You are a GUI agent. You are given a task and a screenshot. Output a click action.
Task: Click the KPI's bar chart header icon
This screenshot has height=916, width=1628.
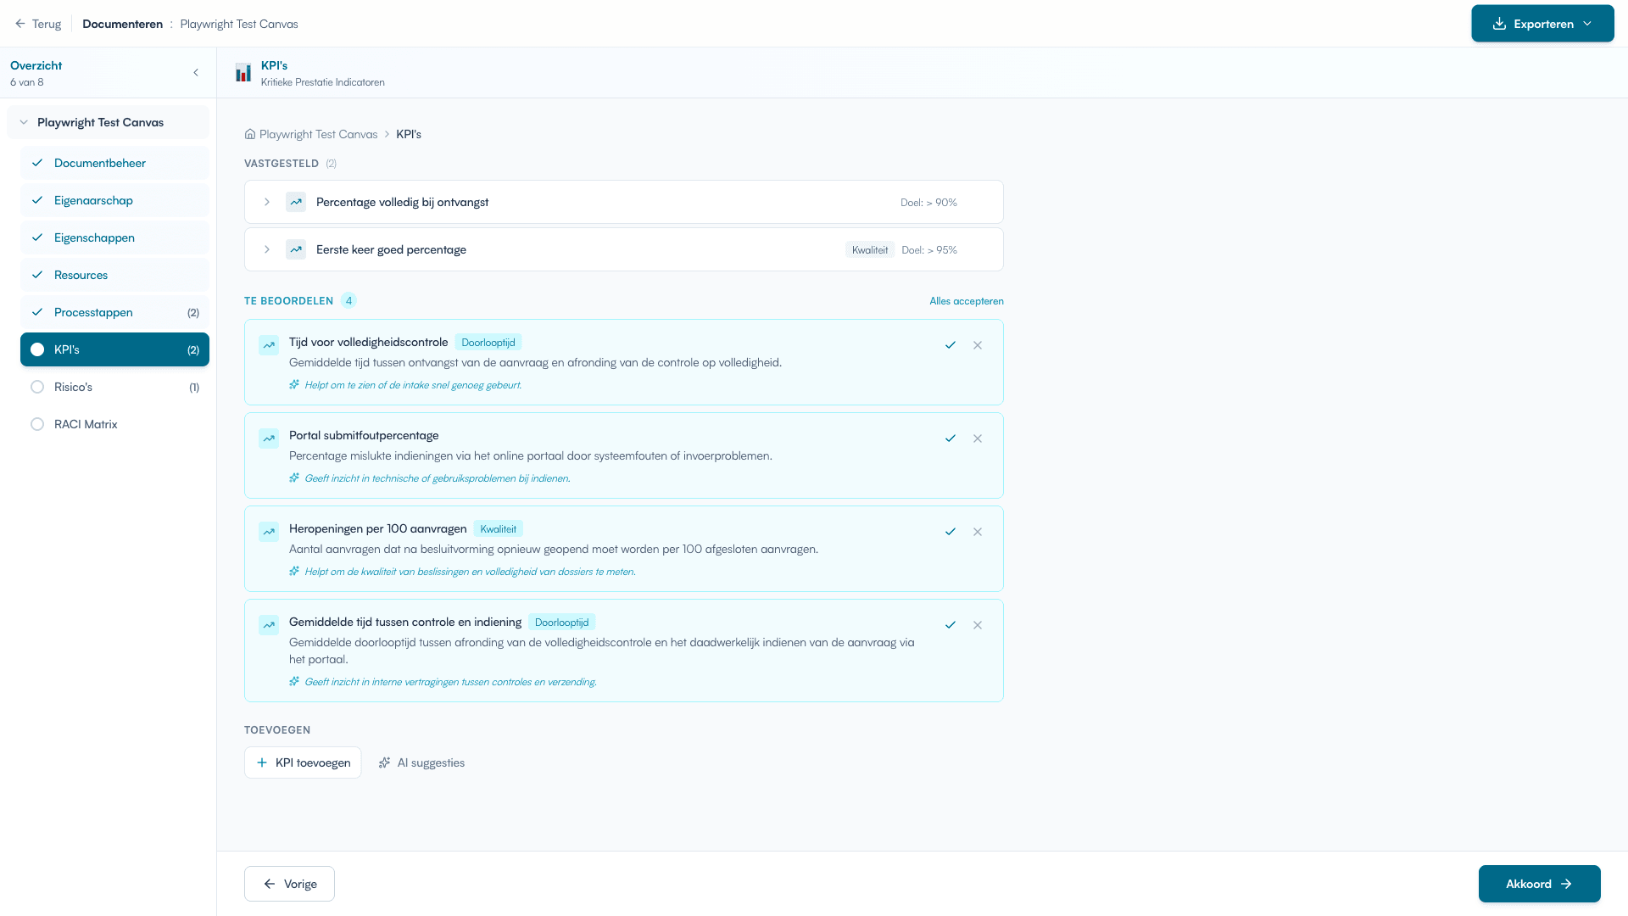tap(243, 73)
